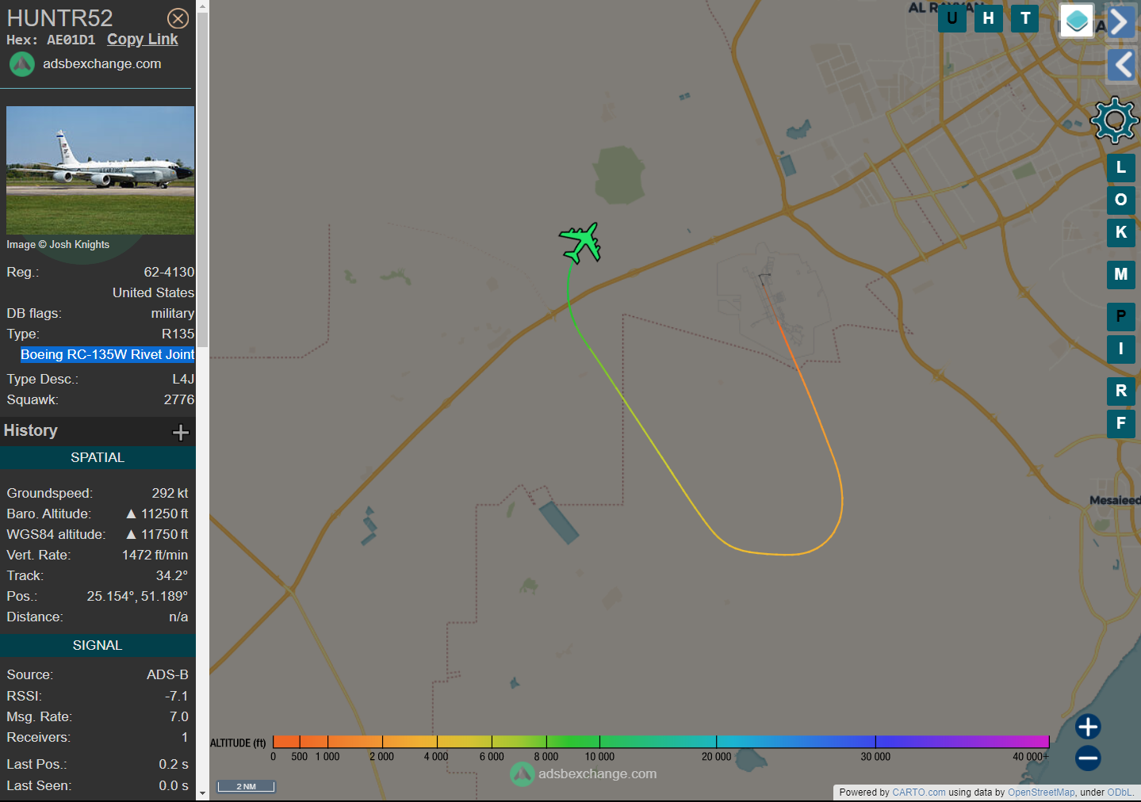Click the Copy Link hyperlink
This screenshot has width=1141, height=802.
click(x=143, y=40)
